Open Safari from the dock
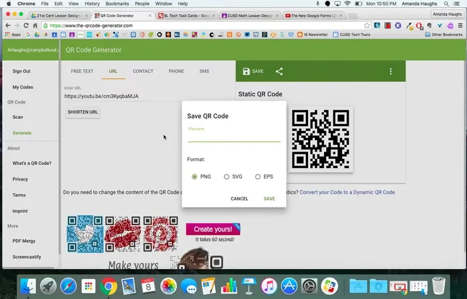Viewport: 467px width, 299px height. (68, 286)
